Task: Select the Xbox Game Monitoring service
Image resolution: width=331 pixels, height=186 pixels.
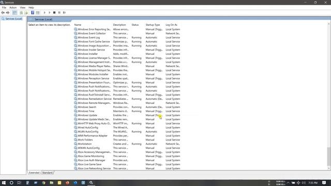Action: [x=127, y=156]
